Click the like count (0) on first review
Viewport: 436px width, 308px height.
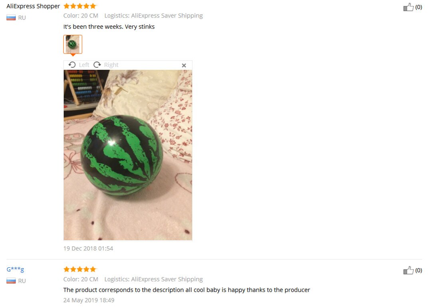418,7
